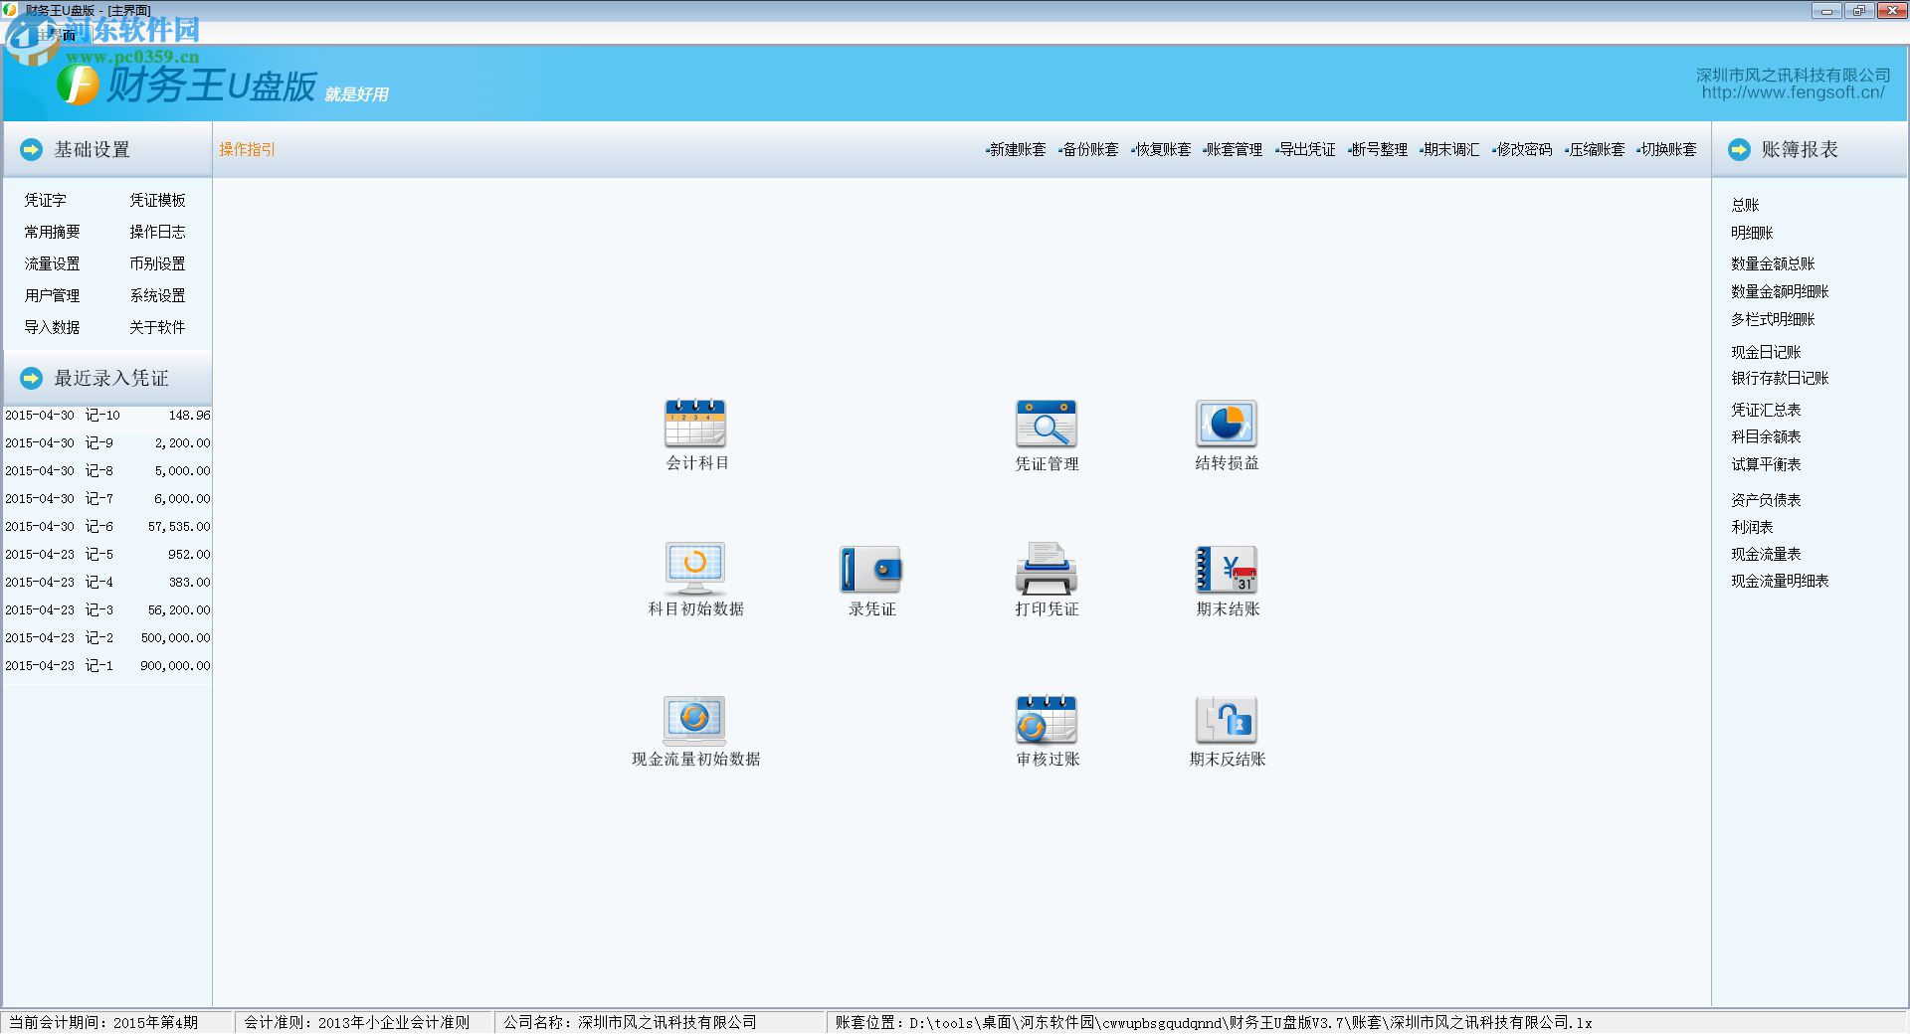Click the 审核过账 calendar refresh icon

tap(1047, 720)
